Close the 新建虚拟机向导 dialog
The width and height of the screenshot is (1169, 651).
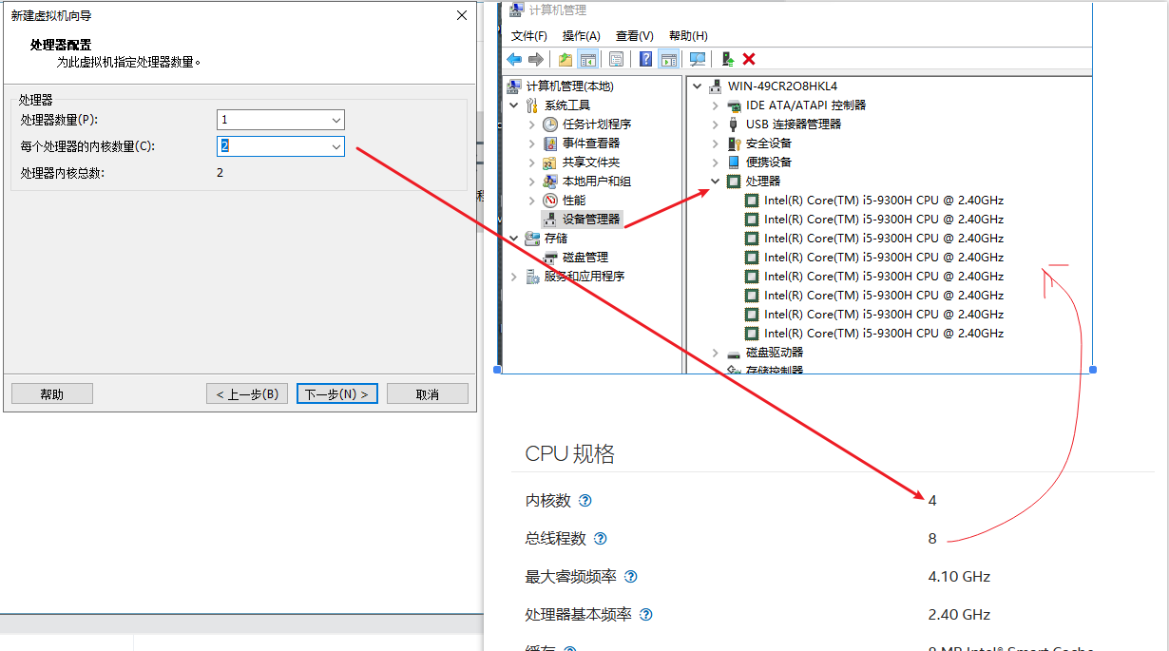coord(462,15)
